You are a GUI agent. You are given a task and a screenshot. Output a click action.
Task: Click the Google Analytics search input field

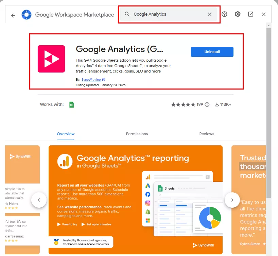(x=168, y=14)
